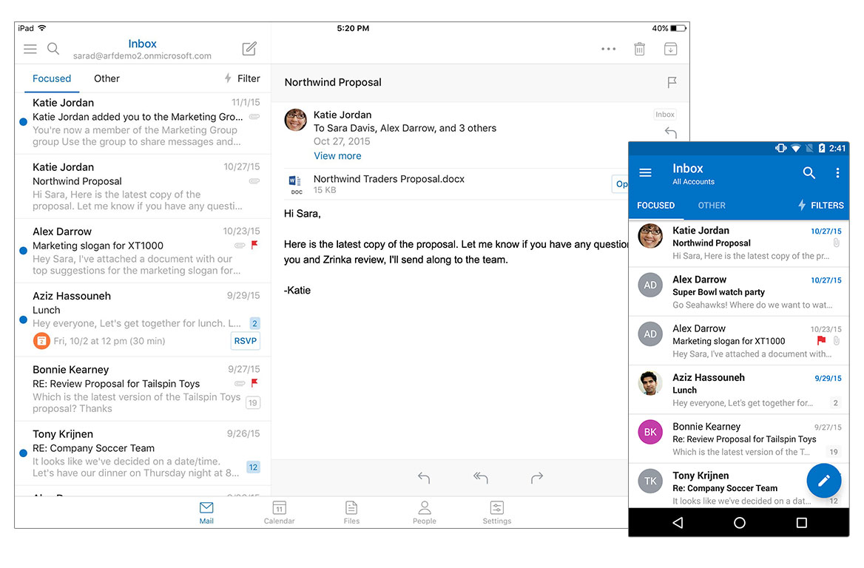This screenshot has height=568, width=864.
Task: Toggle the iPad sidebar with the hamburger icon
Action: coord(30,48)
